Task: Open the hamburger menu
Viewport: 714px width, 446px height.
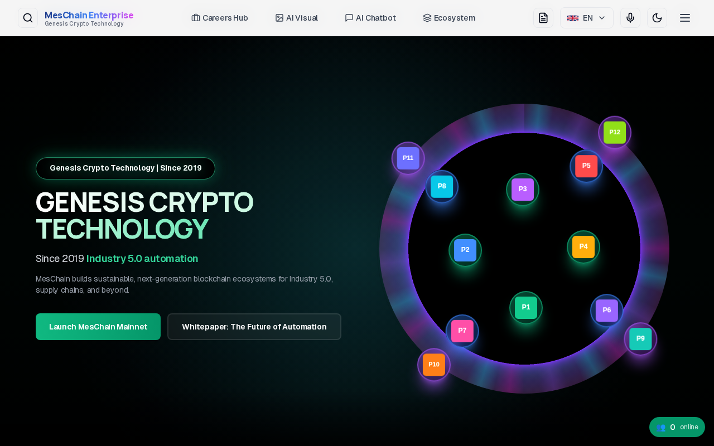Action: [x=685, y=18]
